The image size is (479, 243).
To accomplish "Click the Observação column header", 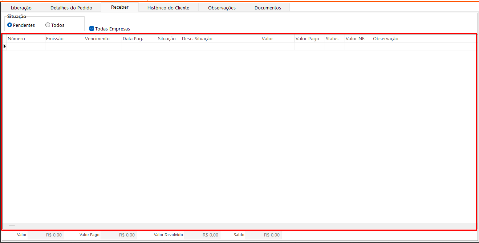I will (x=423, y=39).
